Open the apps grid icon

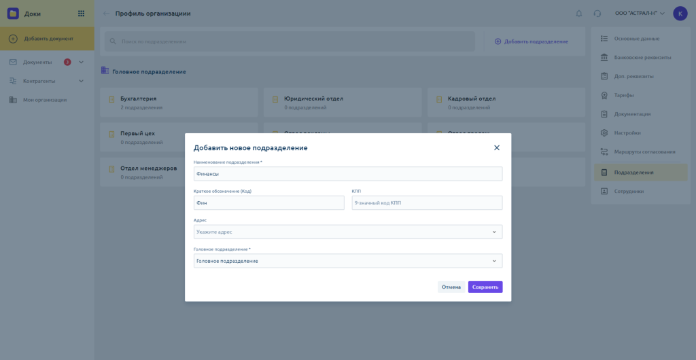(82, 13)
